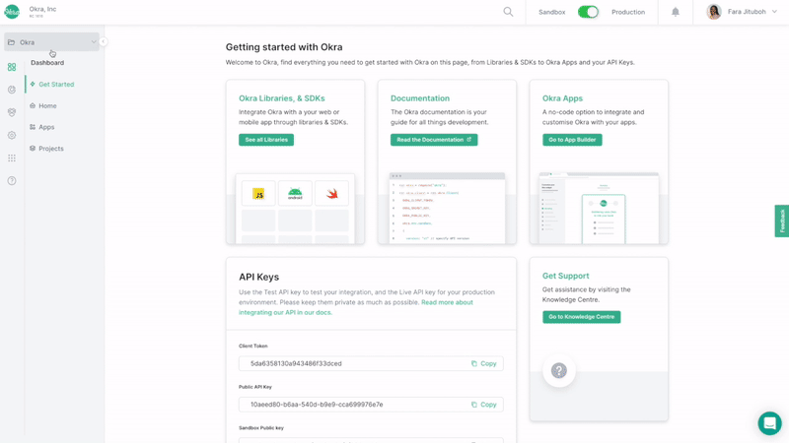
Task: Select the shield icon in rail
Action: (12, 112)
